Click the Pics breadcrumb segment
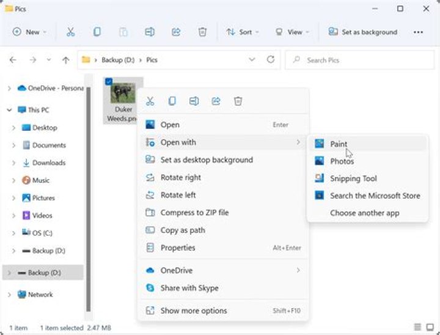Screen dimensions: 440x335 (x=152, y=60)
